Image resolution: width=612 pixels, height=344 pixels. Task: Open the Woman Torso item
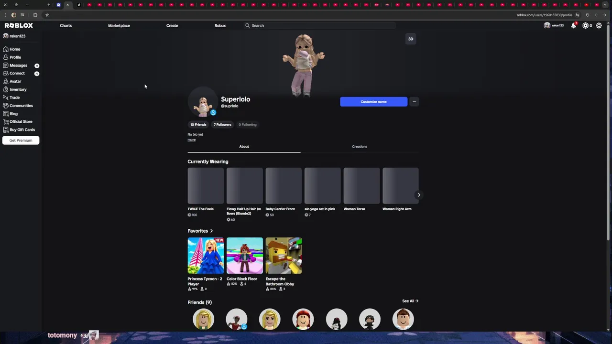coord(361,189)
